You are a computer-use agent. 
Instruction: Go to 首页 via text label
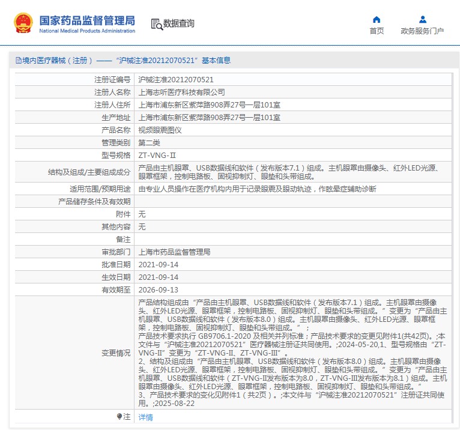(x=377, y=31)
